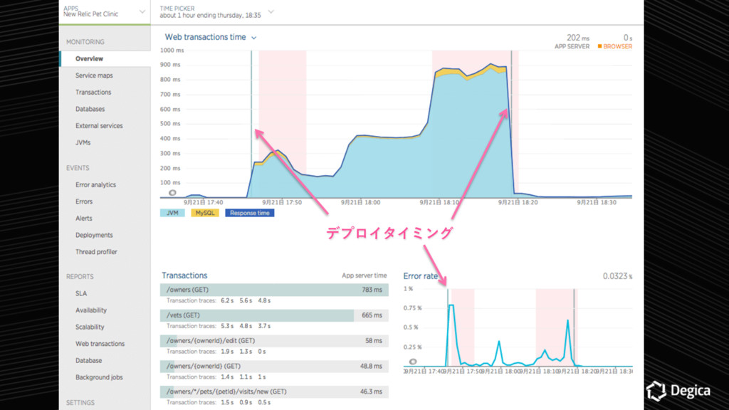This screenshot has width=729, height=410.
Task: Open Error analytics
Action: tap(95, 184)
